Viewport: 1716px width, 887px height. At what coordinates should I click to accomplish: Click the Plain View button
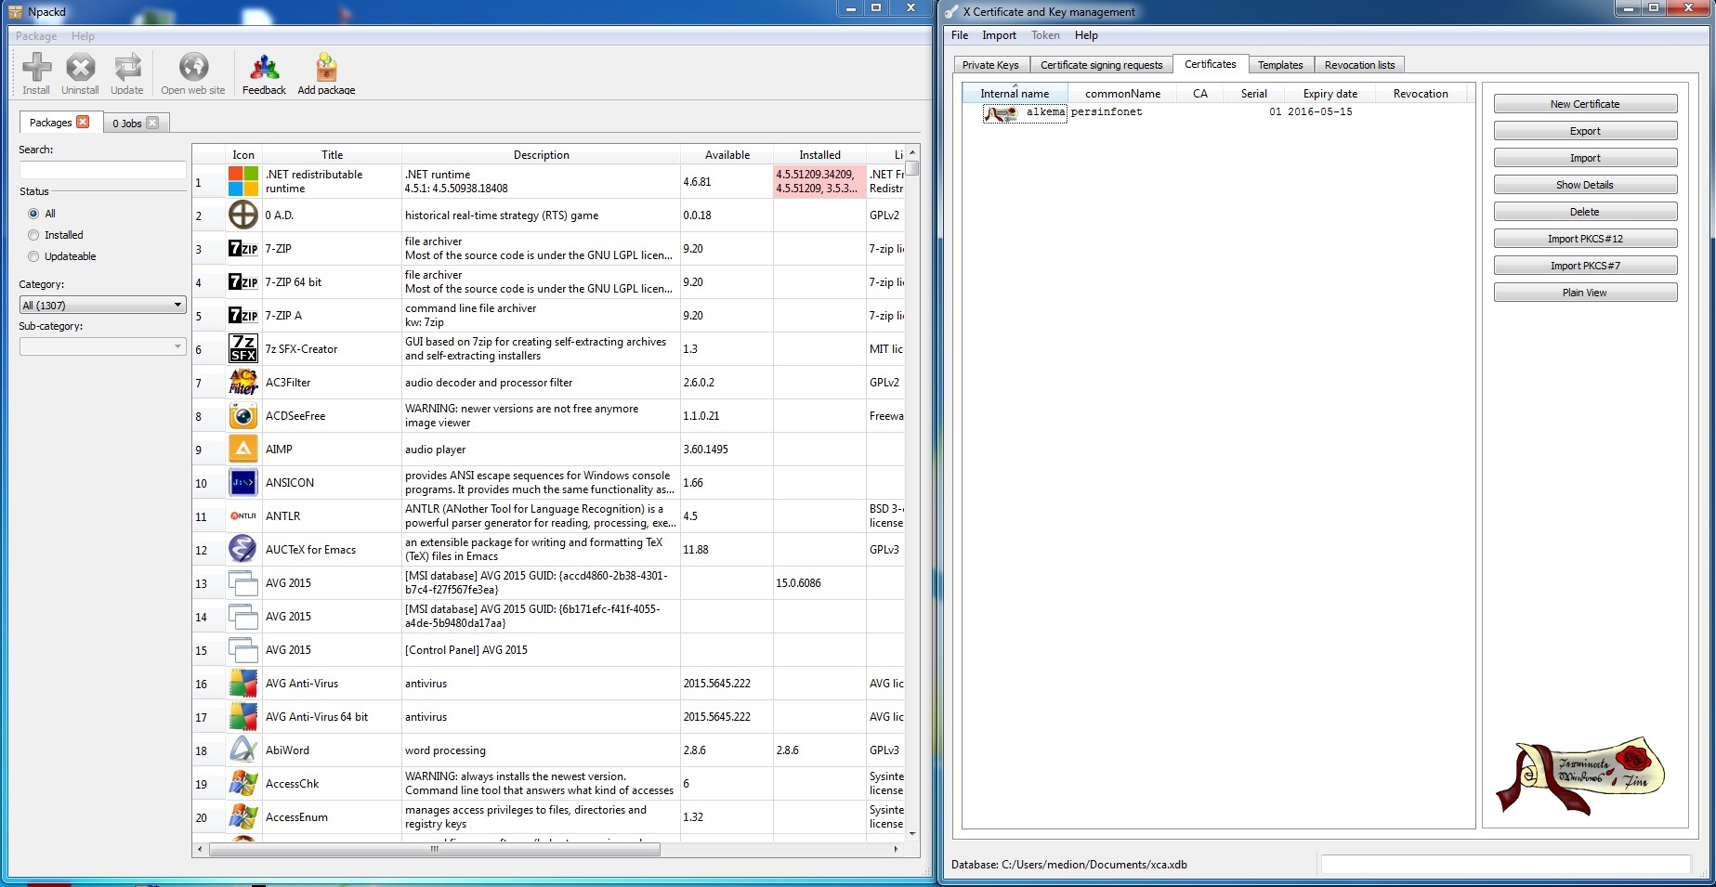click(1585, 293)
